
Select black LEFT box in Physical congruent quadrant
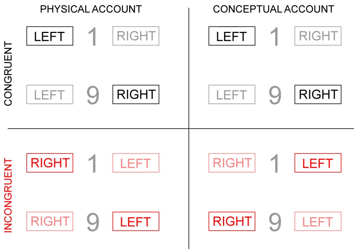(x=50, y=36)
